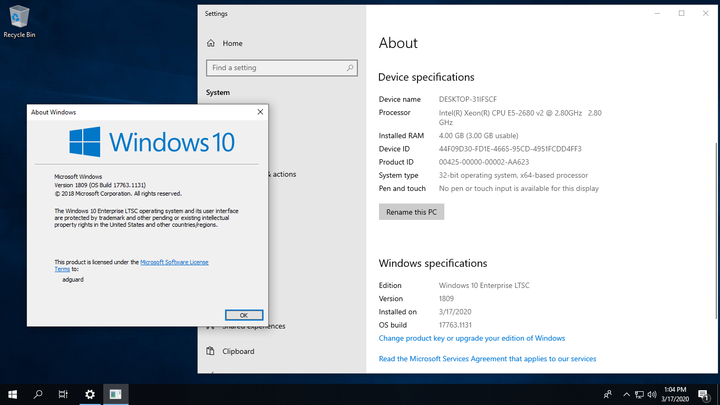Screen dimensions: 720x405
Task: Click the Device specifications heading
Action: click(x=426, y=77)
